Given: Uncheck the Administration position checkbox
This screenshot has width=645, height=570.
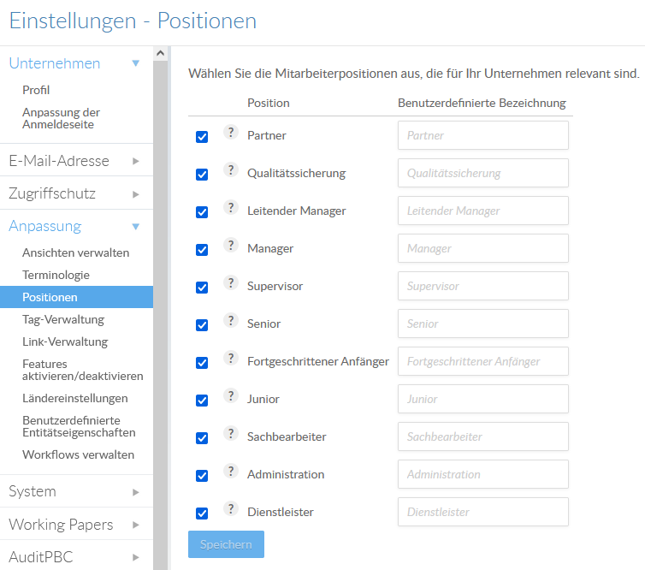Looking at the screenshot, I should tap(202, 476).
